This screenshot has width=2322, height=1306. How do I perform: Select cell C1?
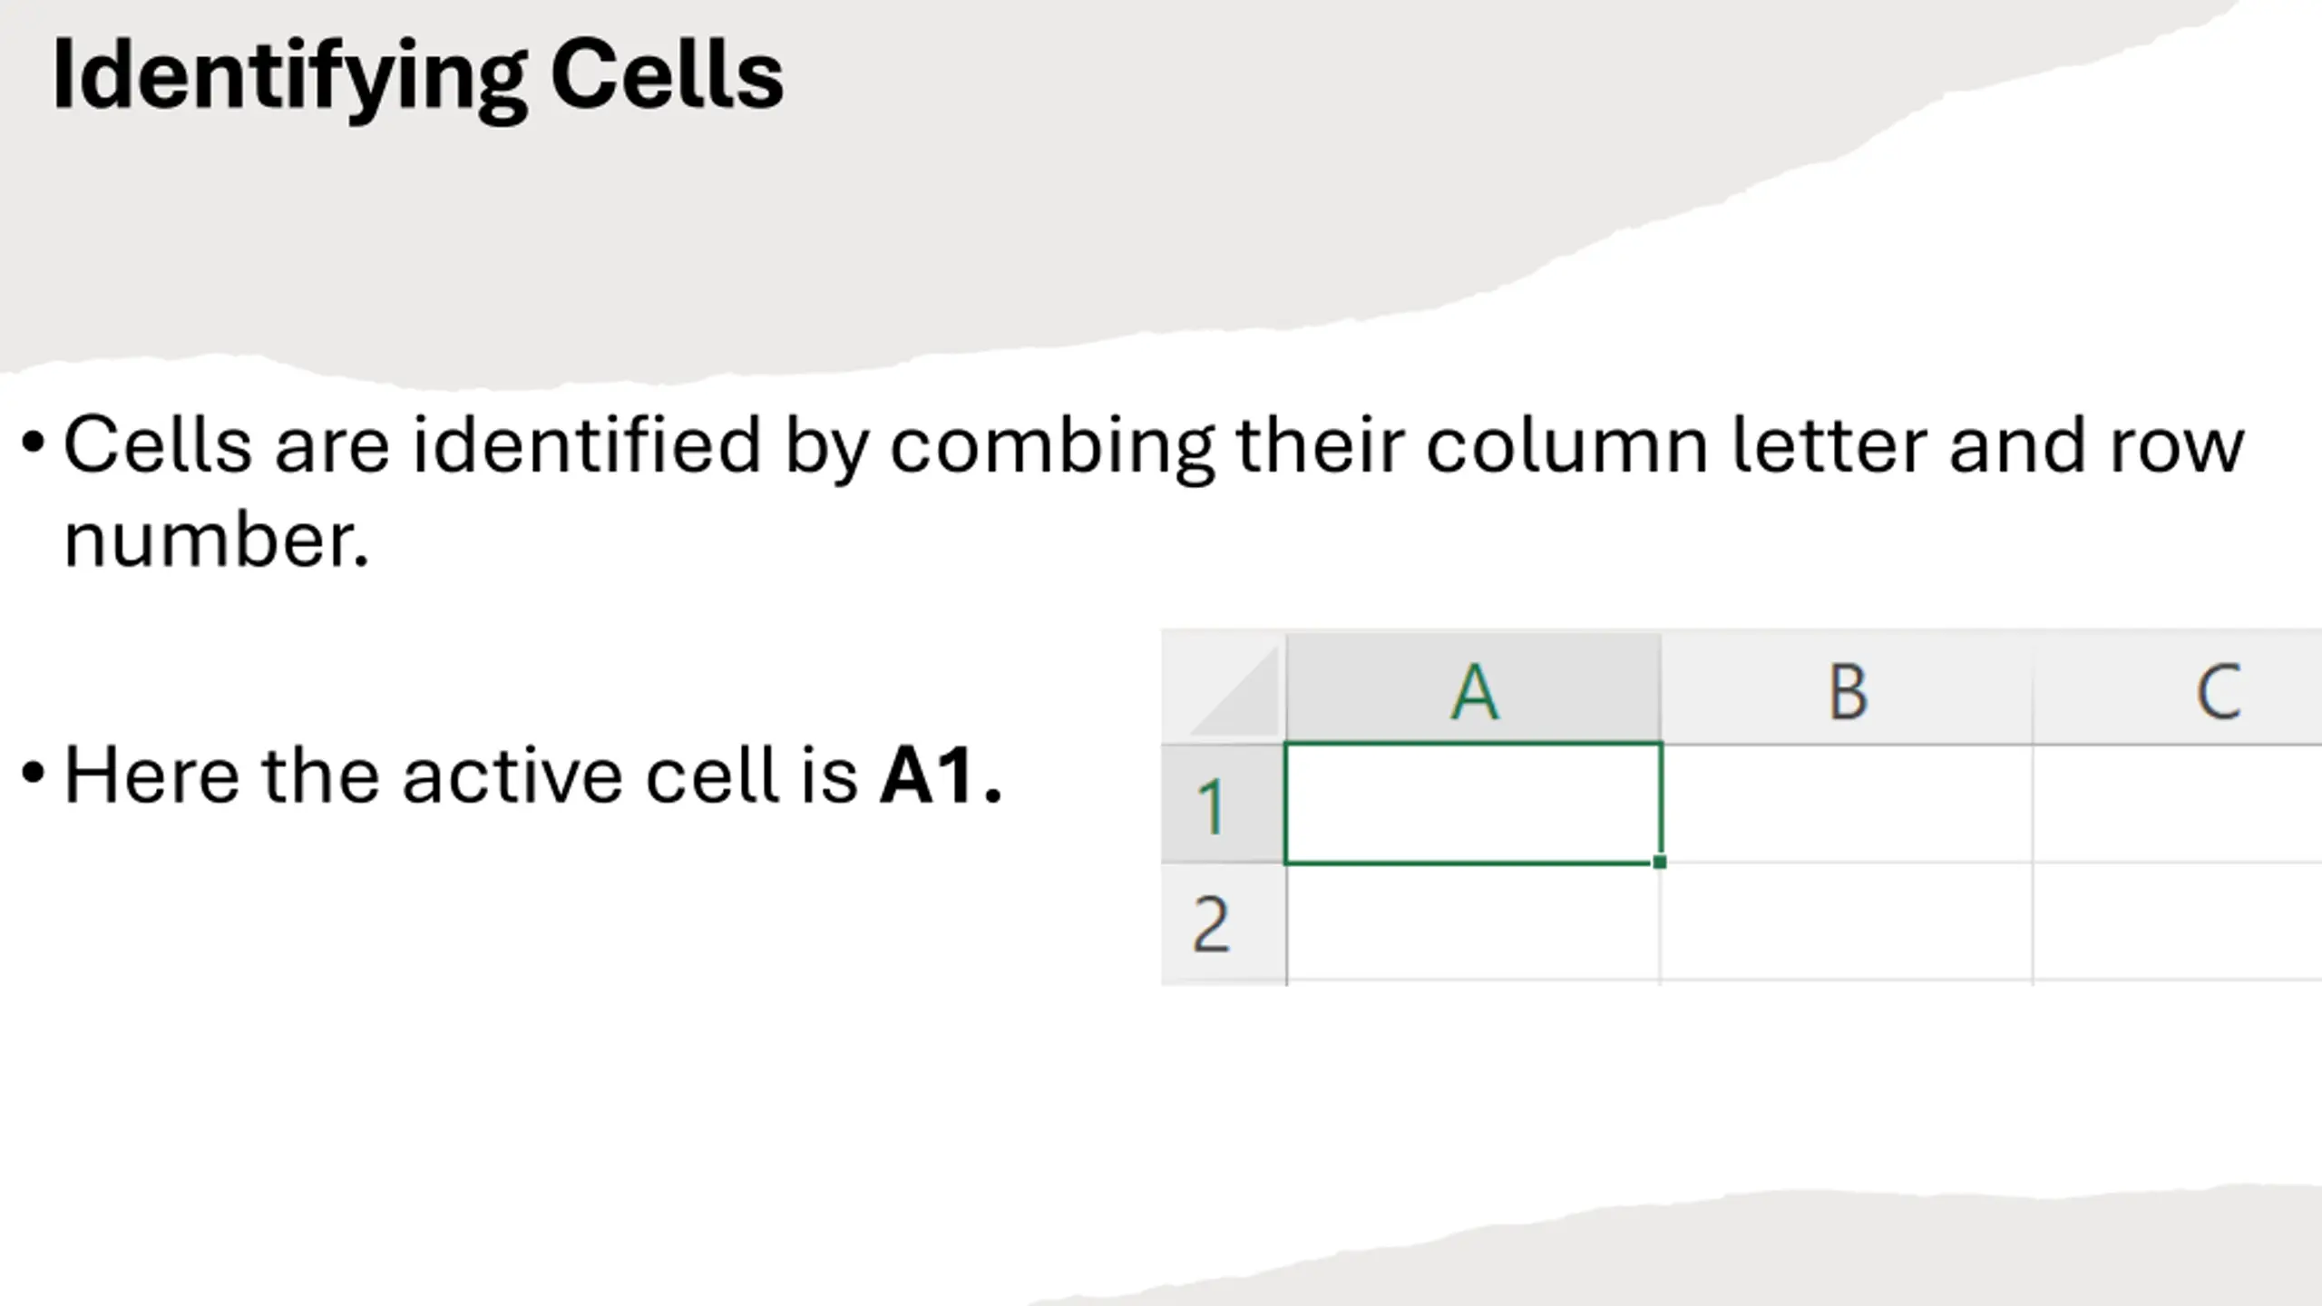[2178, 804]
